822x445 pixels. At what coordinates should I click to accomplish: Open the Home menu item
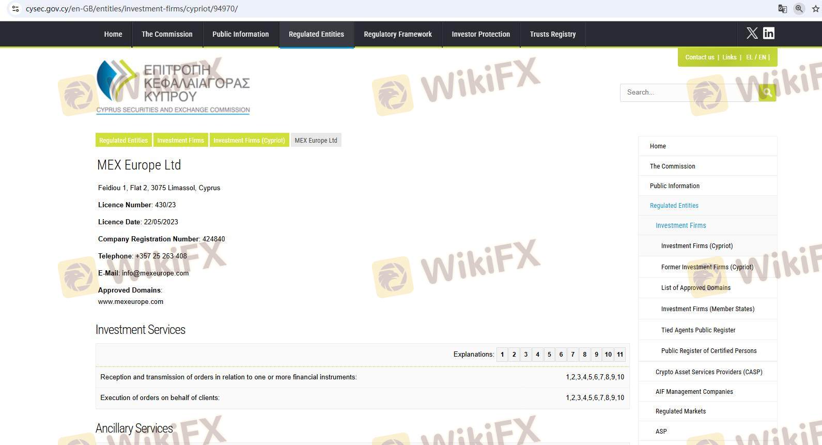113,34
